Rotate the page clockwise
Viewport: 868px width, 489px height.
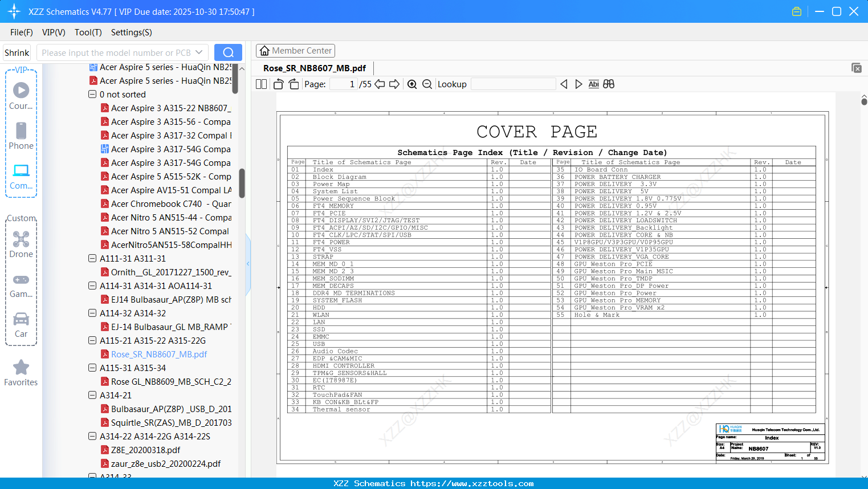click(x=294, y=84)
